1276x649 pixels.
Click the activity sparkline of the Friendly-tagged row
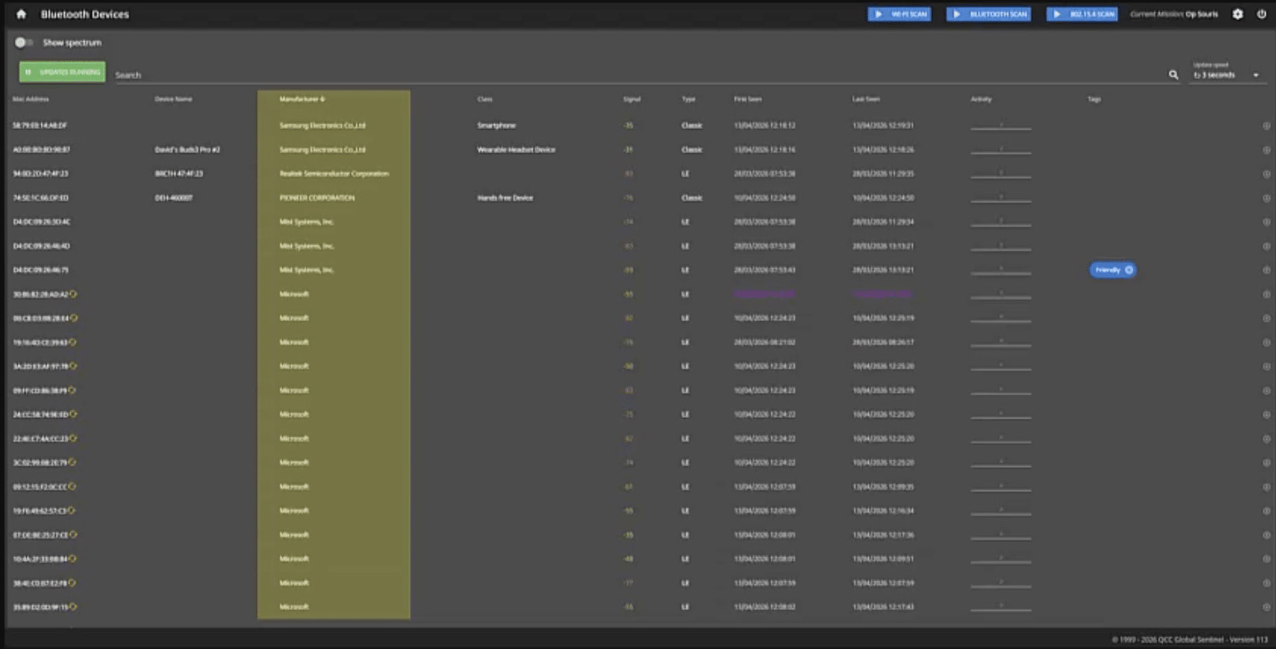pos(1001,270)
